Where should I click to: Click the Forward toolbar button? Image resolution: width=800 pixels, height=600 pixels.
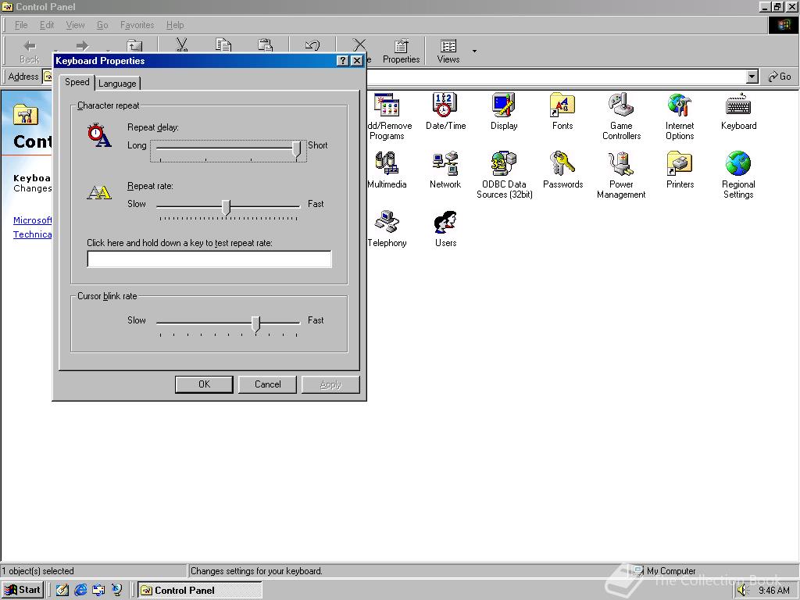coord(81,46)
